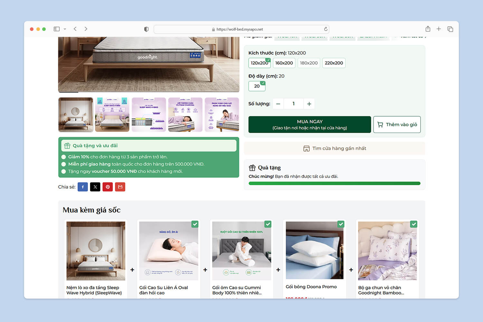Click the "Miễn phí giao hàng" offer text
Image resolution: width=483 pixels, height=322 pixels.
[89, 164]
